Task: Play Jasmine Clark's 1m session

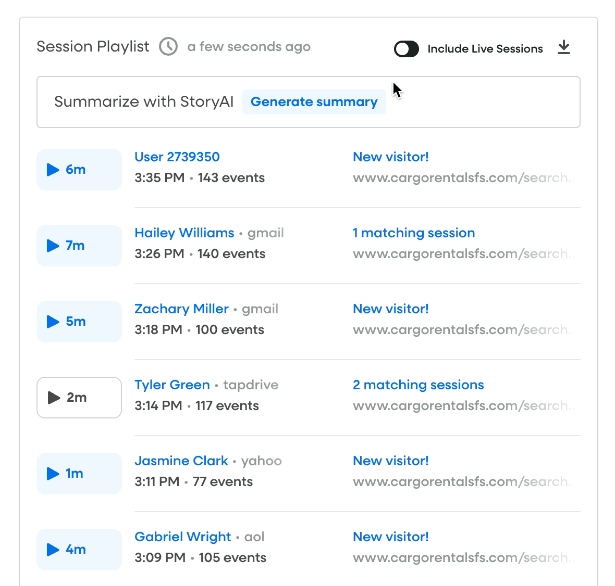Action: coord(79,474)
